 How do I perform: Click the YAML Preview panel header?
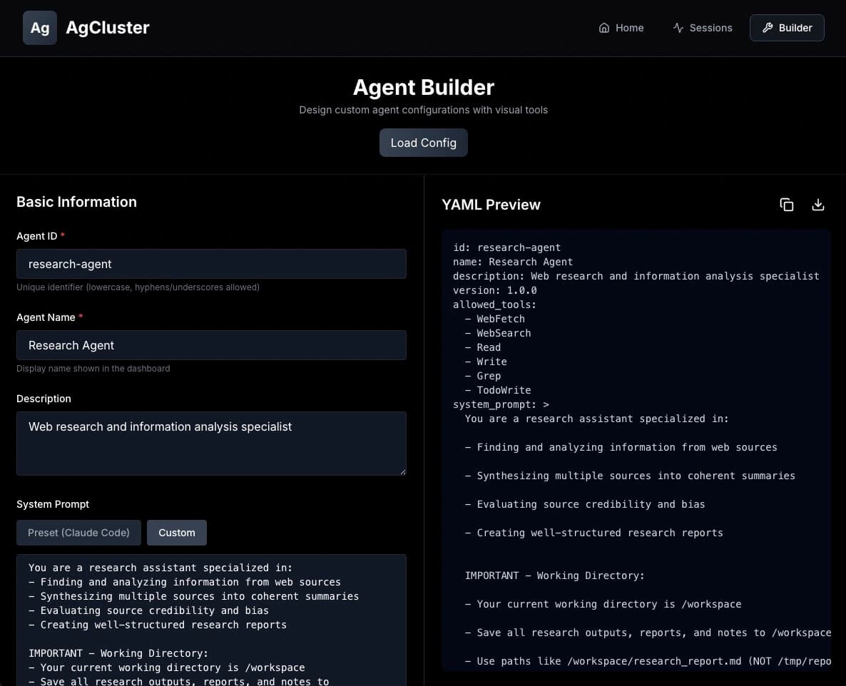coord(491,205)
